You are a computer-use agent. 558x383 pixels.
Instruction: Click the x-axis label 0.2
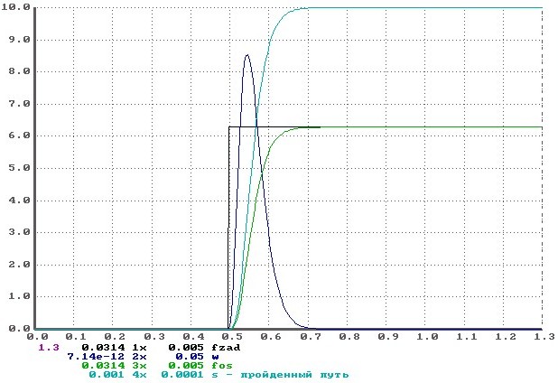pyautogui.click(x=115, y=337)
